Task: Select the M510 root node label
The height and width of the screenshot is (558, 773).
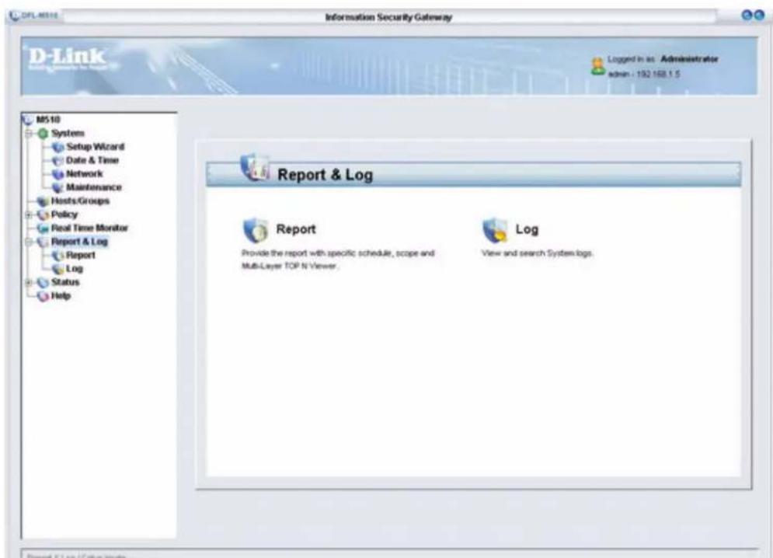Action: (48, 120)
